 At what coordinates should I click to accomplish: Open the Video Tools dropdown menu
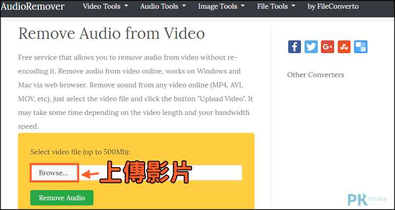[x=105, y=6]
